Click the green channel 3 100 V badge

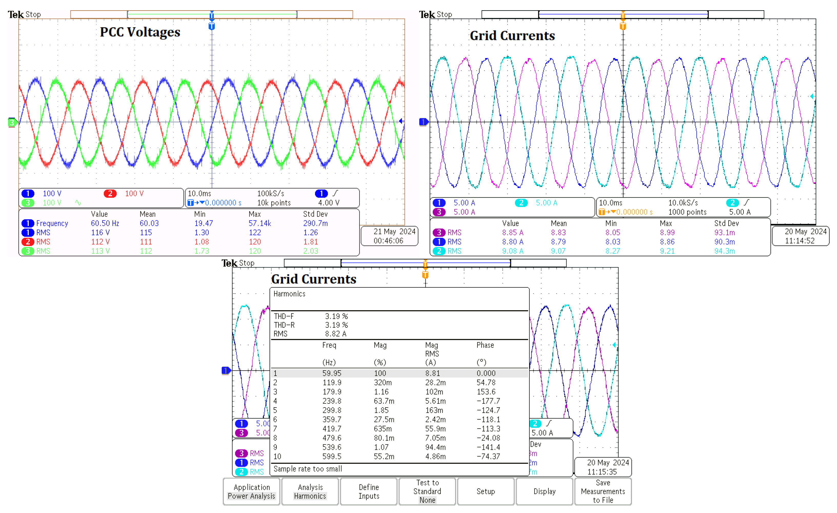(x=28, y=202)
